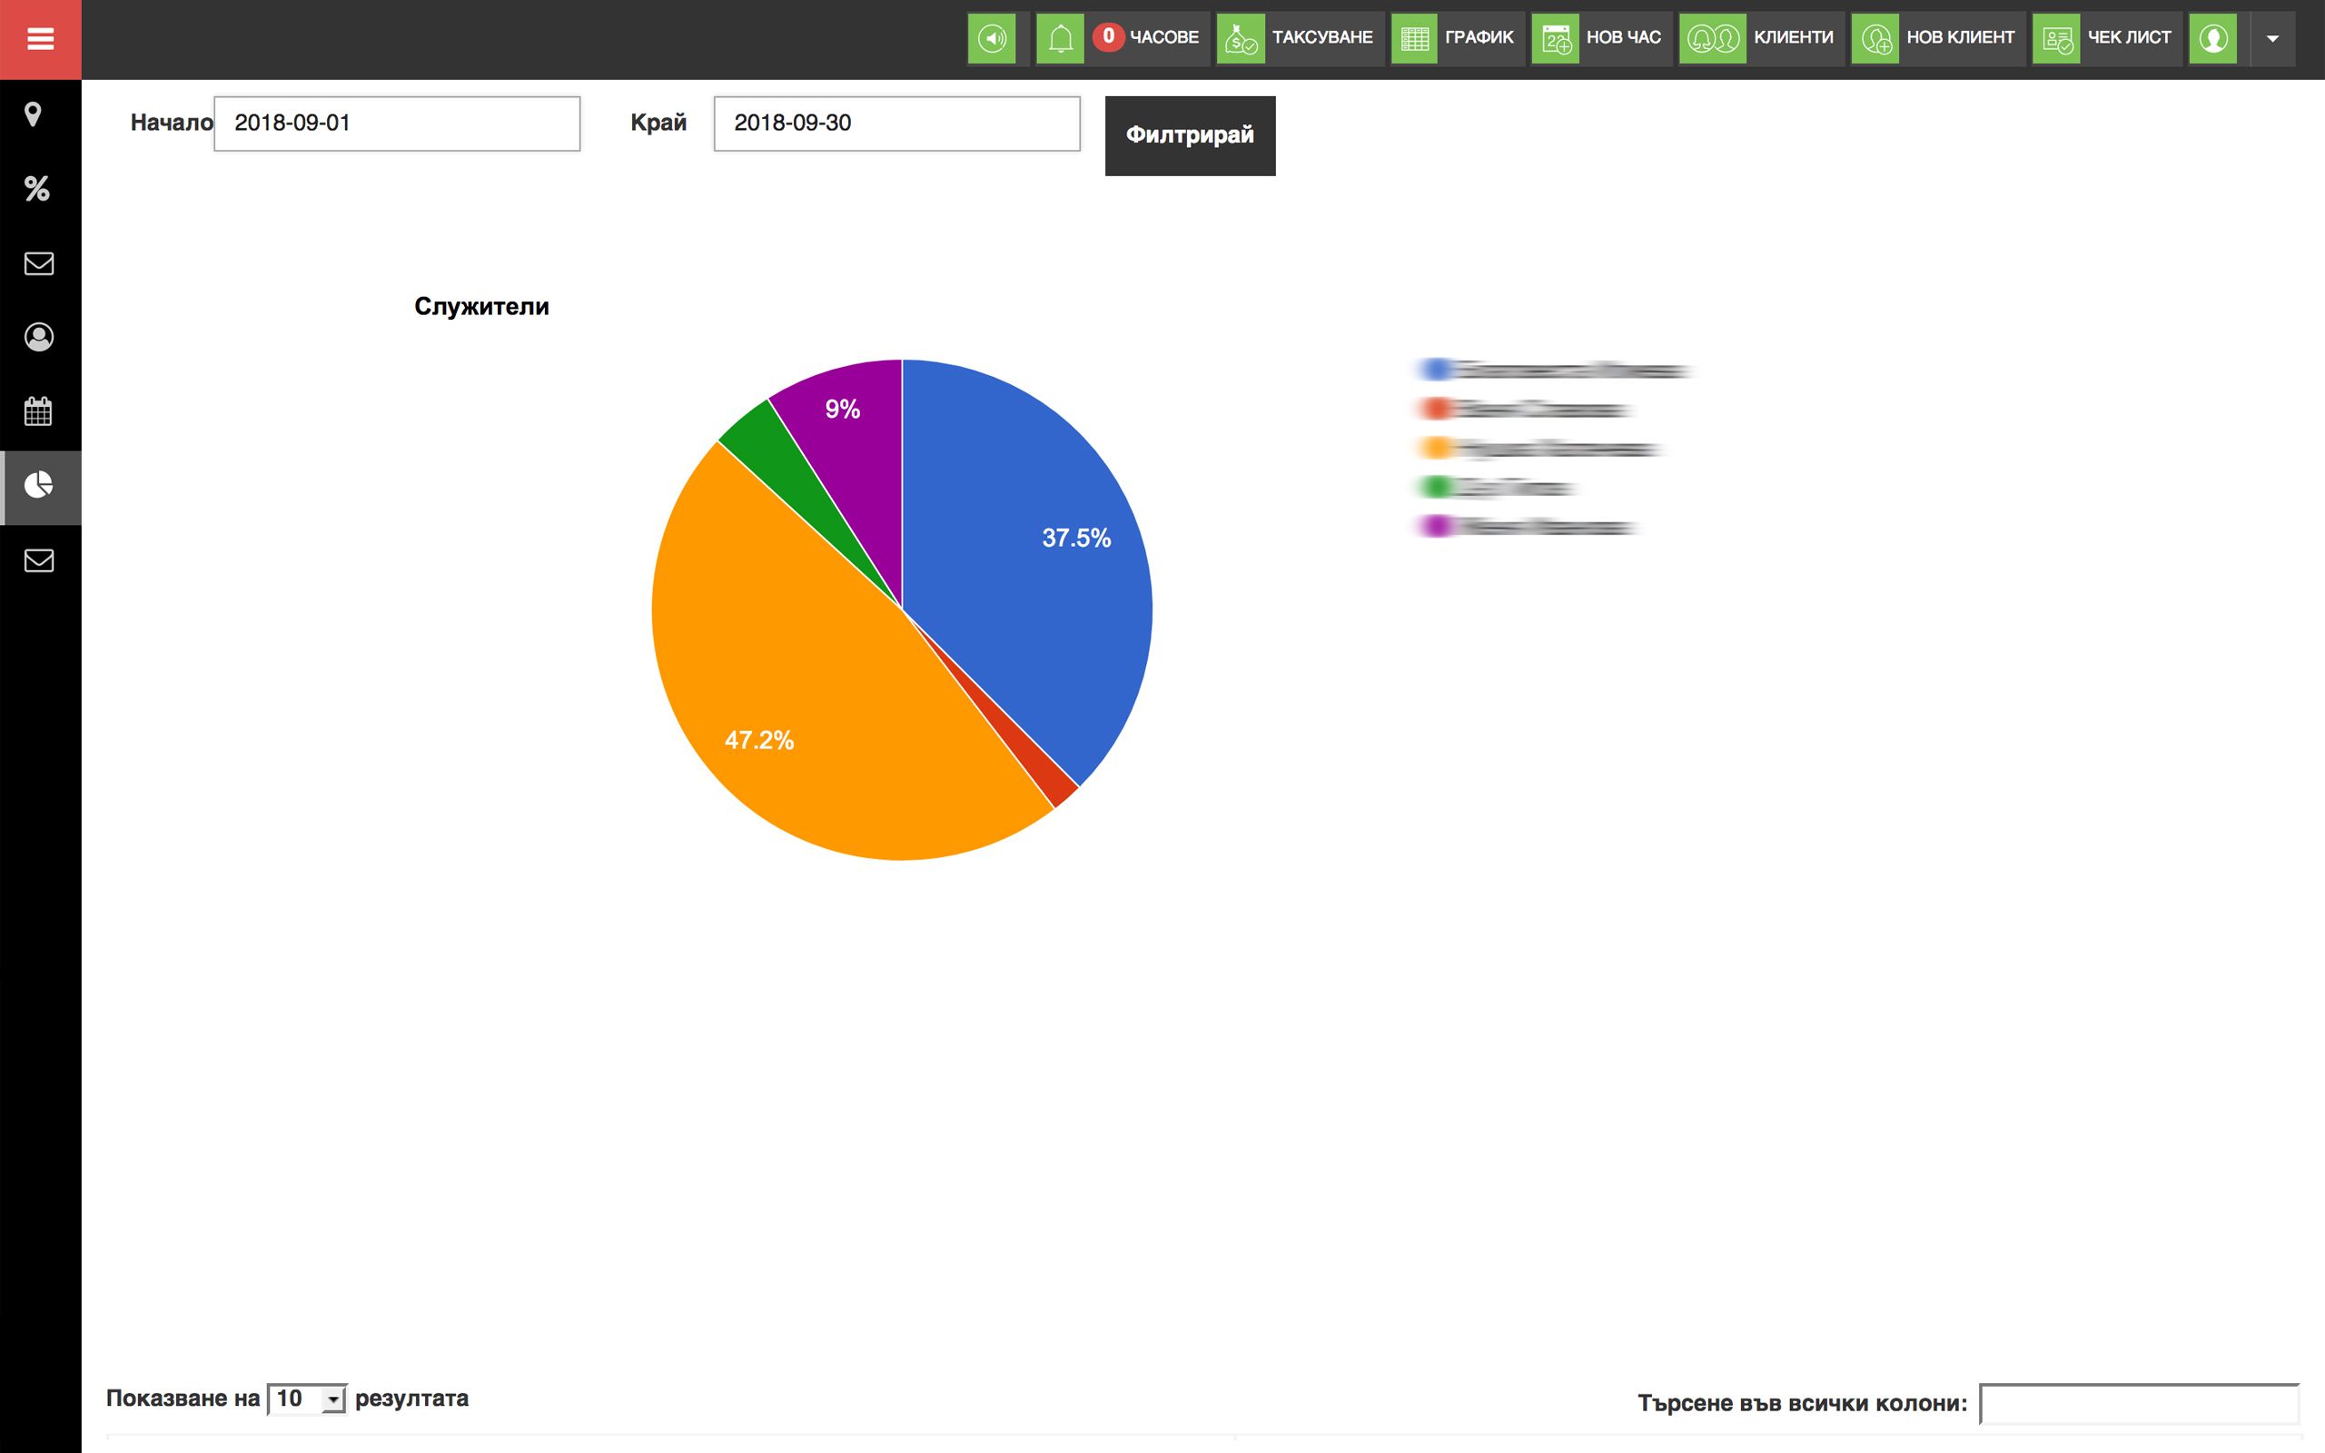Image resolution: width=2325 pixels, height=1453 pixels.
Task: Open the user profile sidebar icon
Action: 38,337
